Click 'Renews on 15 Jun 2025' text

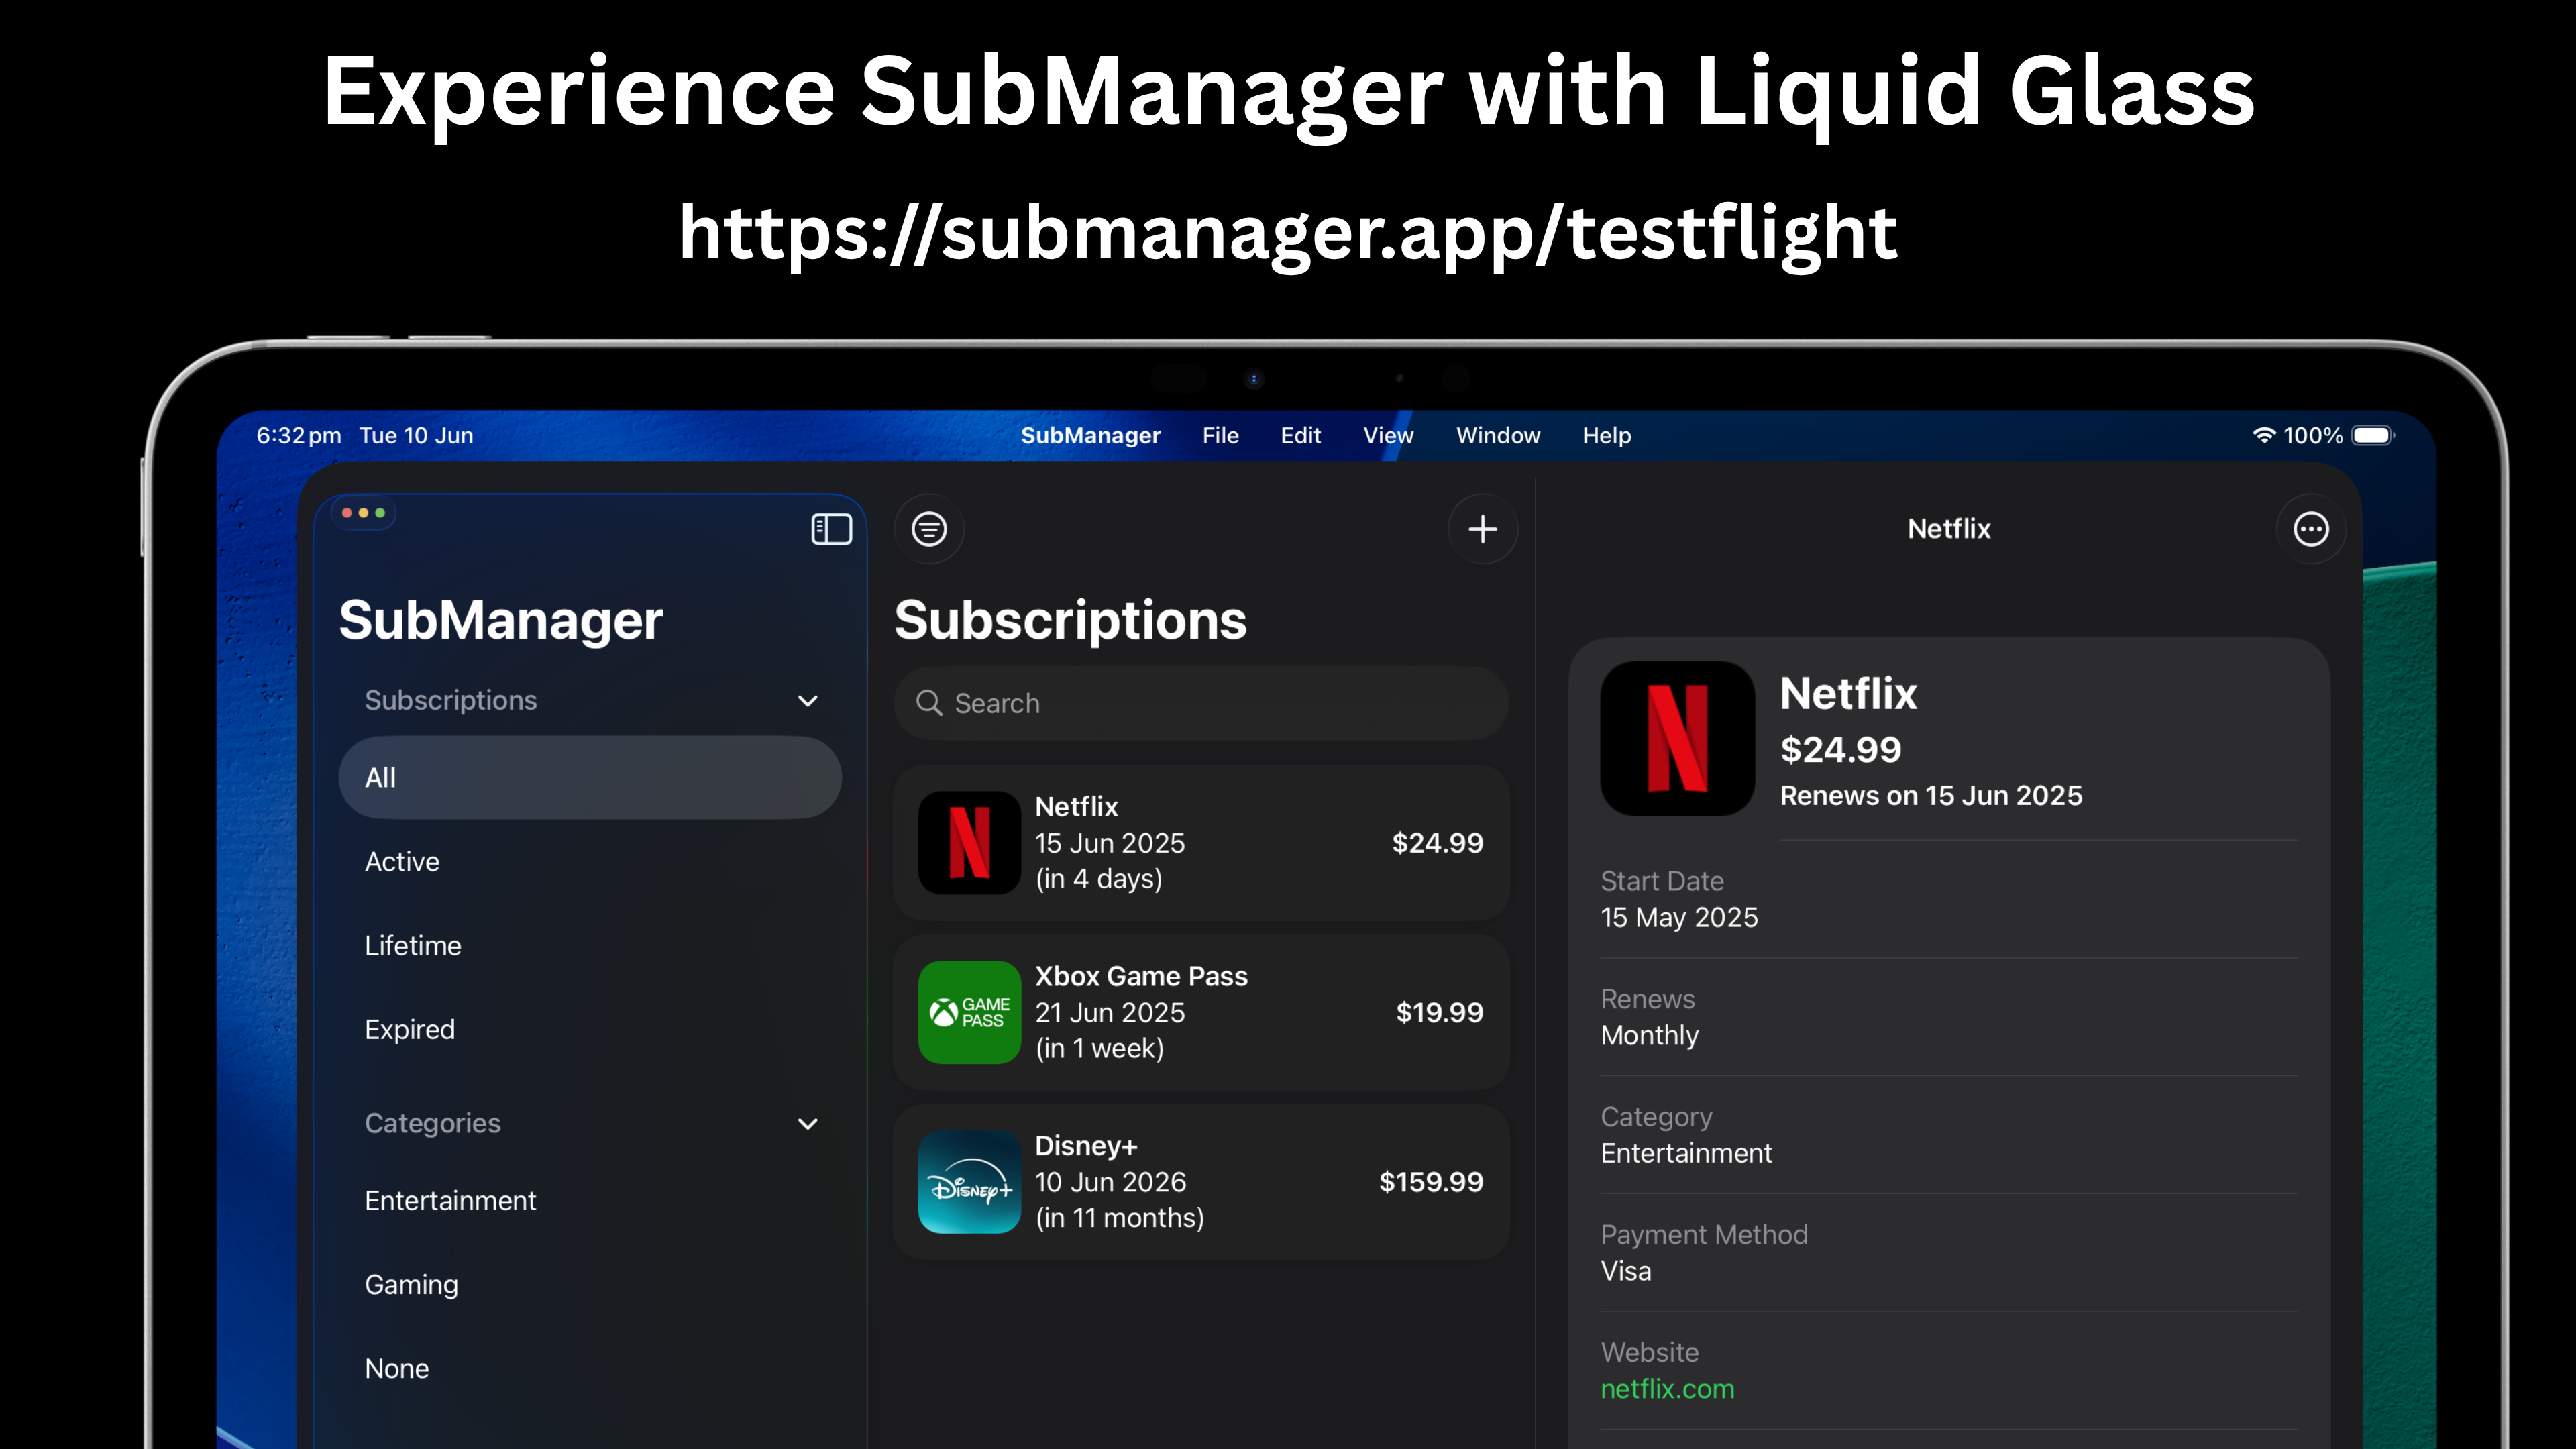tap(1931, 796)
